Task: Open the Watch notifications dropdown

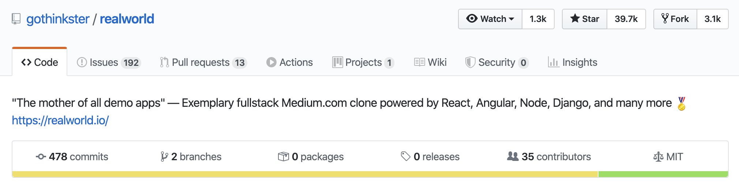Action: pyautogui.click(x=490, y=19)
